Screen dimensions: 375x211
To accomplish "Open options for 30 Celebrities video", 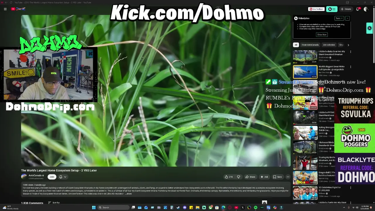I will [x=350, y=188].
